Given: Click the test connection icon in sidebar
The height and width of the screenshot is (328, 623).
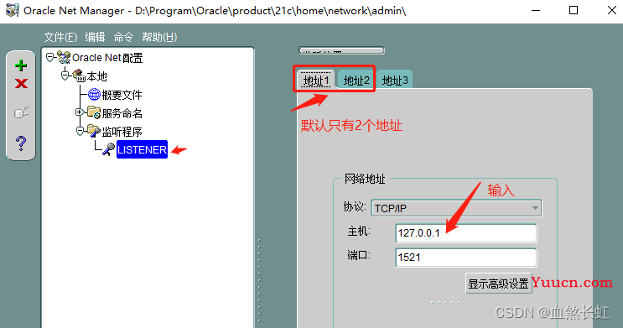Looking at the screenshot, I should pyautogui.click(x=21, y=112).
